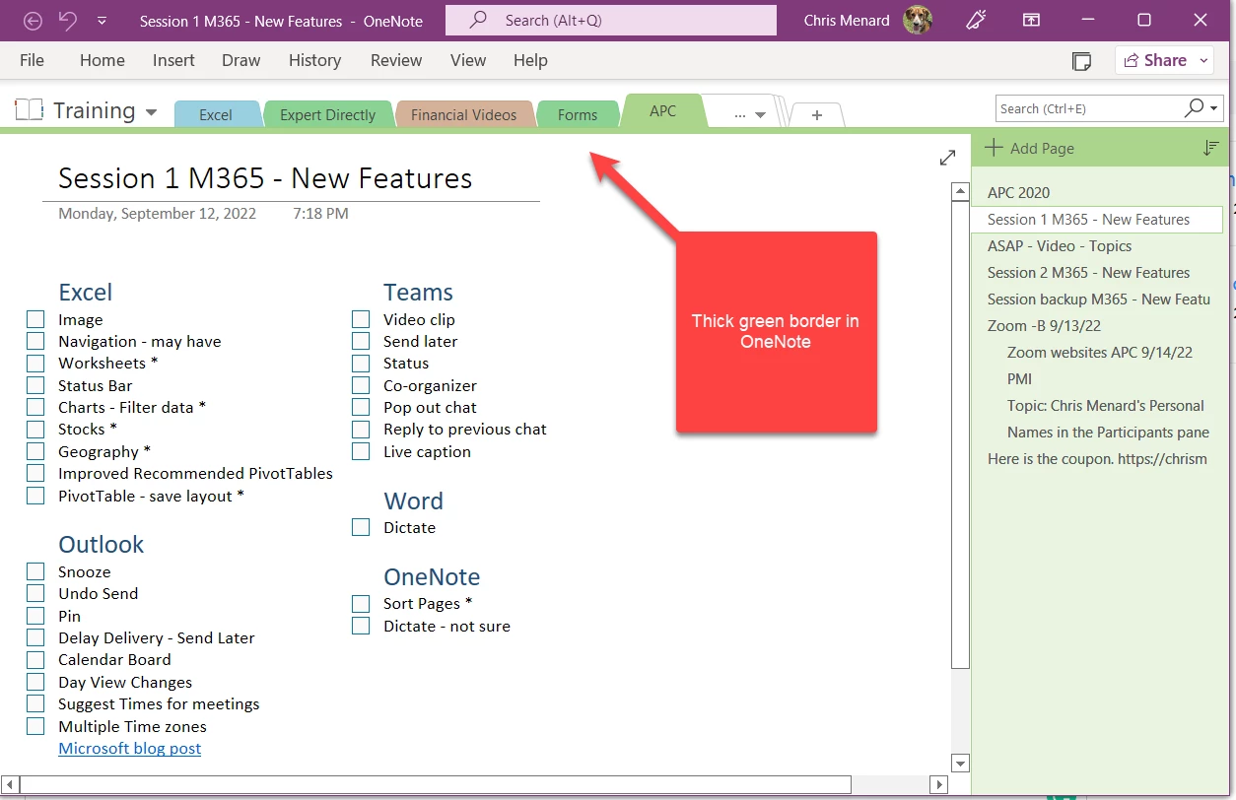Image resolution: width=1236 pixels, height=800 pixels.
Task: Click the Training notebook icon
Action: tap(30, 110)
